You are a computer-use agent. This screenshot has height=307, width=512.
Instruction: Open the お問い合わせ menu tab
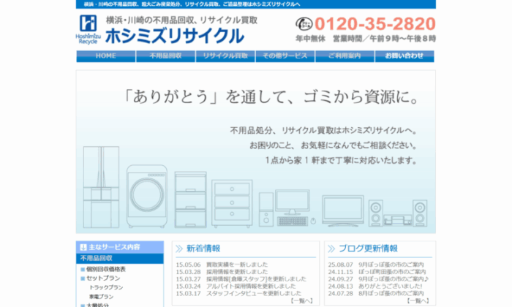[404, 56]
